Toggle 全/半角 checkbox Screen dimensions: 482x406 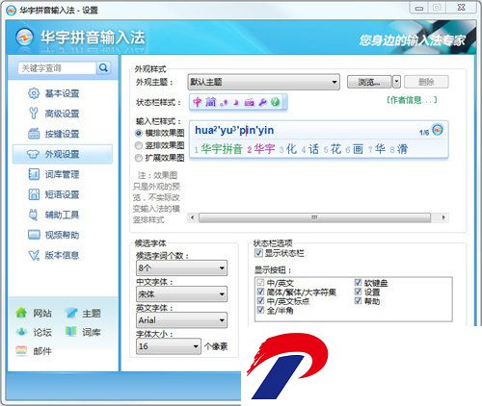coord(260,310)
